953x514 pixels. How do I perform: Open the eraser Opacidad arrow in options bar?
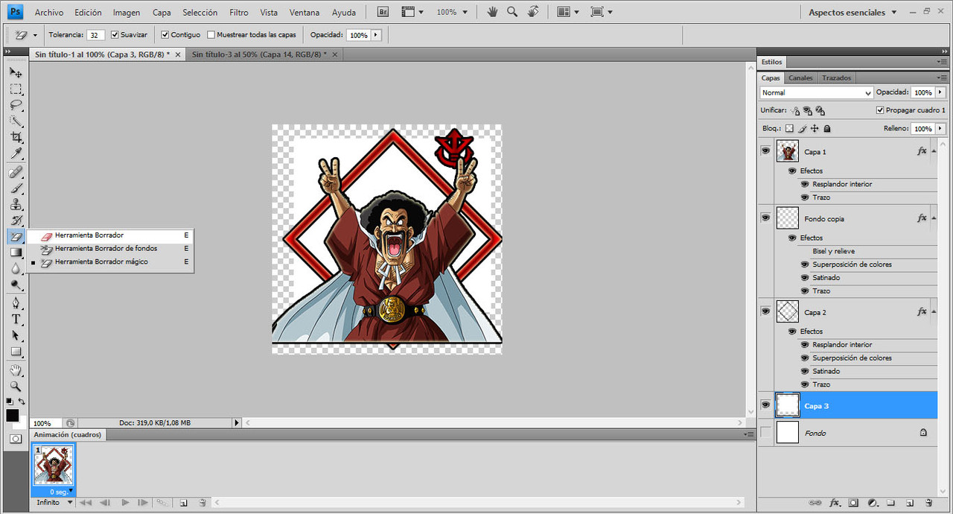(375, 35)
